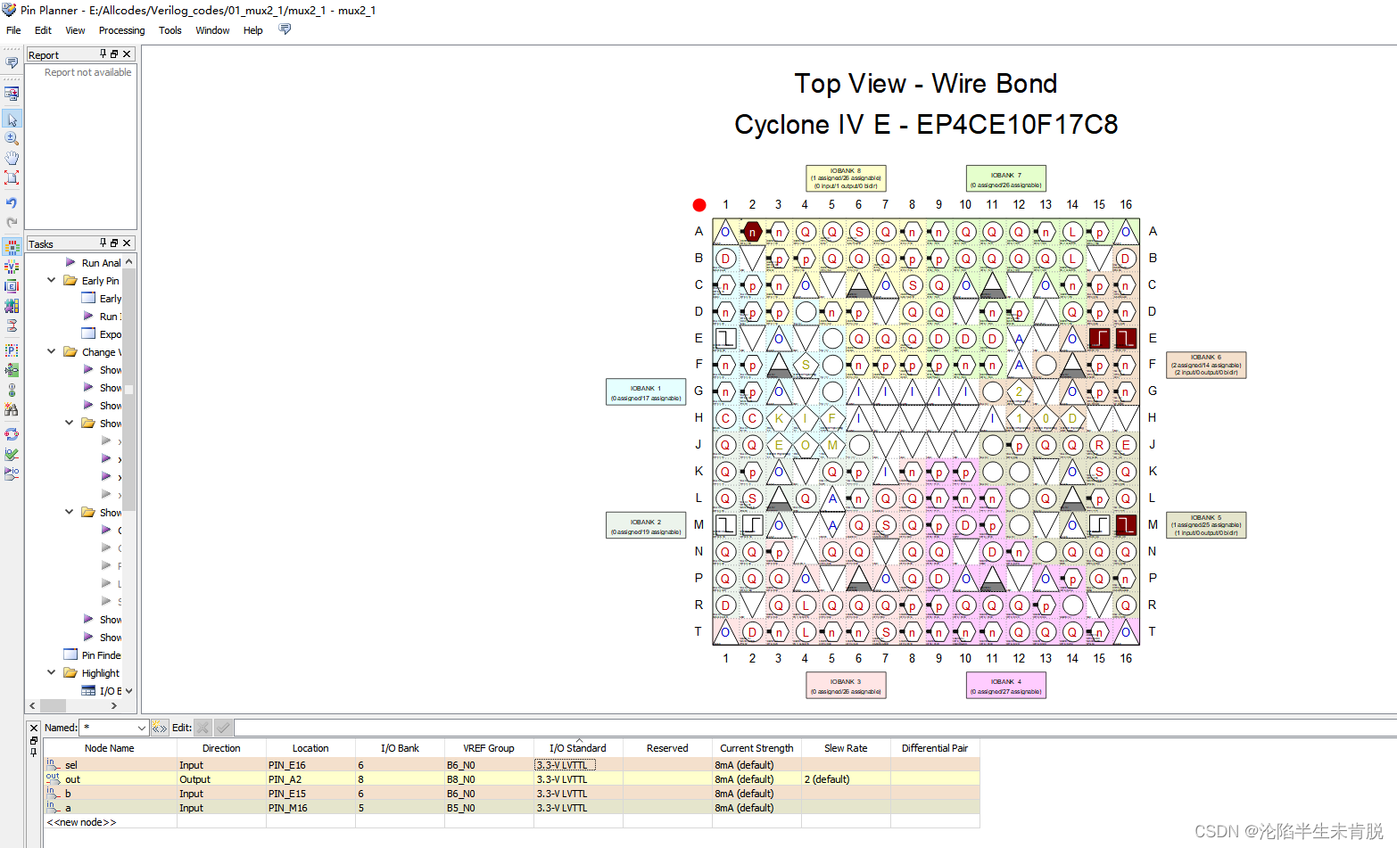Click the PIN_A2 location cell
Screen dimensions: 1397x848
[310, 779]
